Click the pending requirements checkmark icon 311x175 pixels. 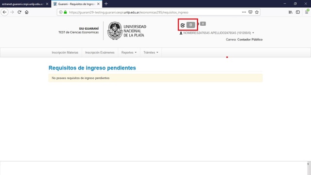coord(183,25)
